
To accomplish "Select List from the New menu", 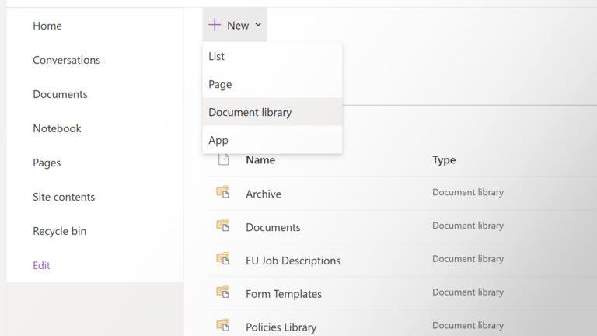I will (x=217, y=56).
